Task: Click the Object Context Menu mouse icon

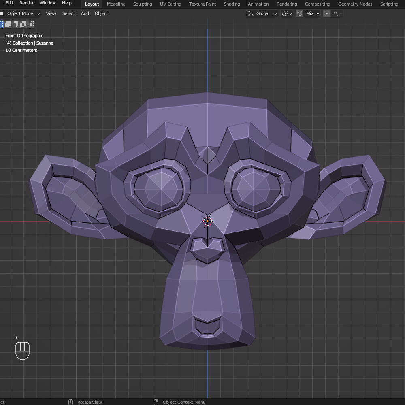Action: (x=156, y=402)
